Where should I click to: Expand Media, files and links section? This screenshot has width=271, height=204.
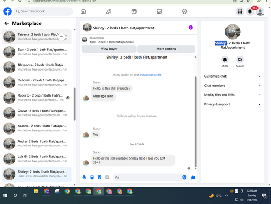233,95
